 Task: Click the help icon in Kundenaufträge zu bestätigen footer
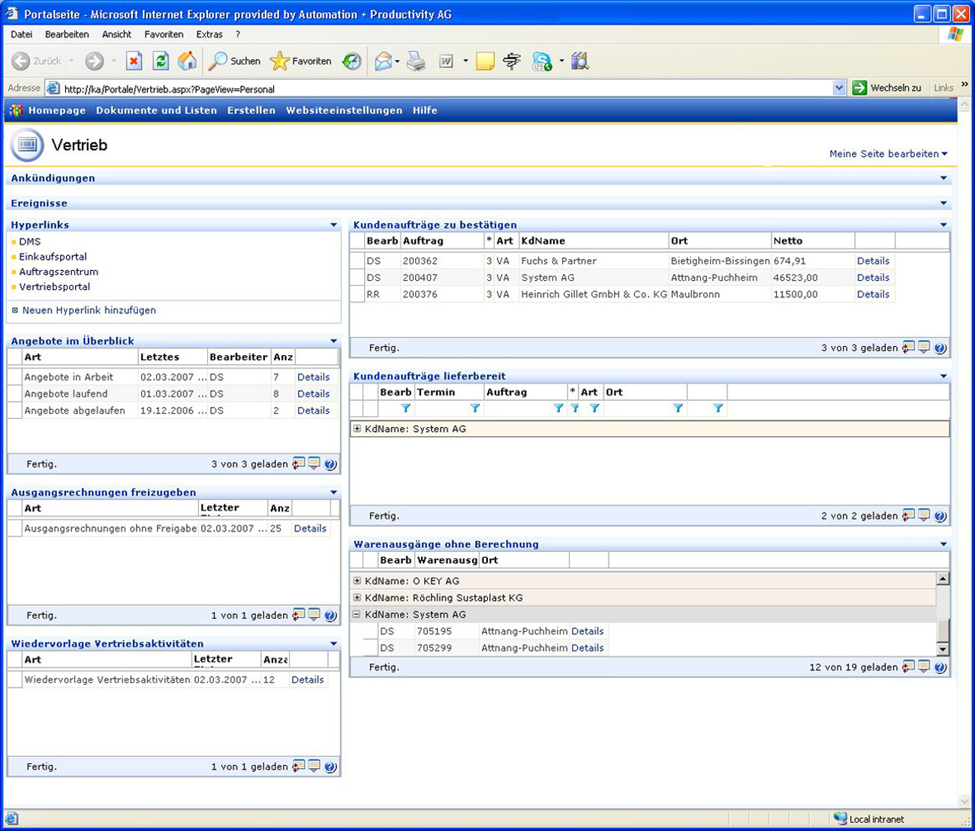tap(940, 348)
